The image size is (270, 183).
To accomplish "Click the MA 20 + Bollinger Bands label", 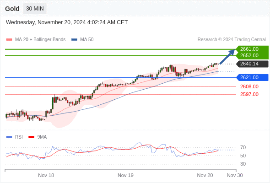I will pyautogui.click(x=40, y=40).
